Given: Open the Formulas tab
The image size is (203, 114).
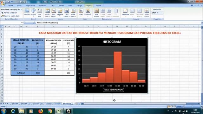Looking at the screenshot, I should pos(43,6).
